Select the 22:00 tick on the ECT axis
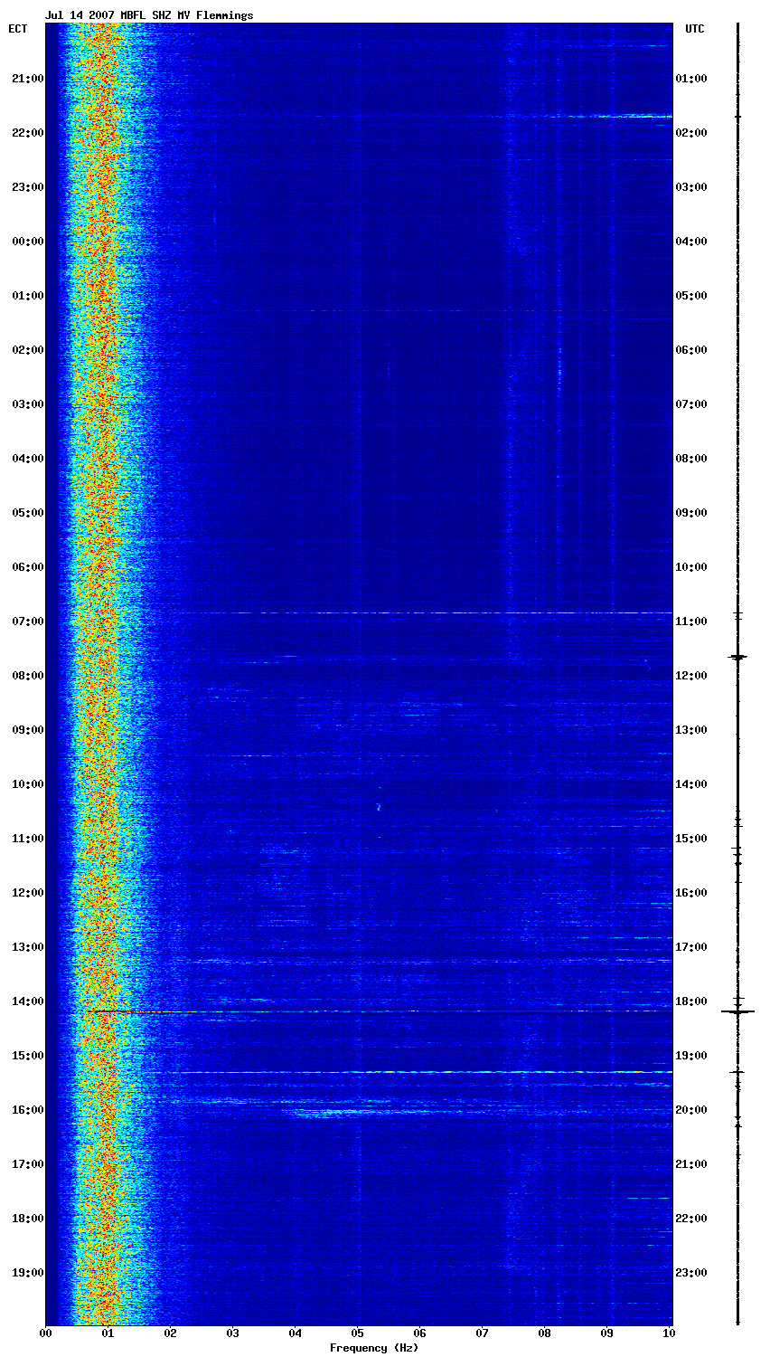770x1357 pixels. pyautogui.click(x=27, y=133)
